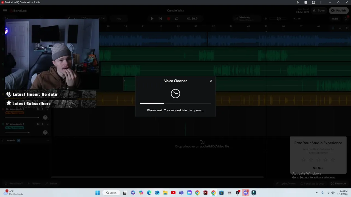
Task: Click the 01:36.9 time display
Action: pyautogui.click(x=192, y=19)
